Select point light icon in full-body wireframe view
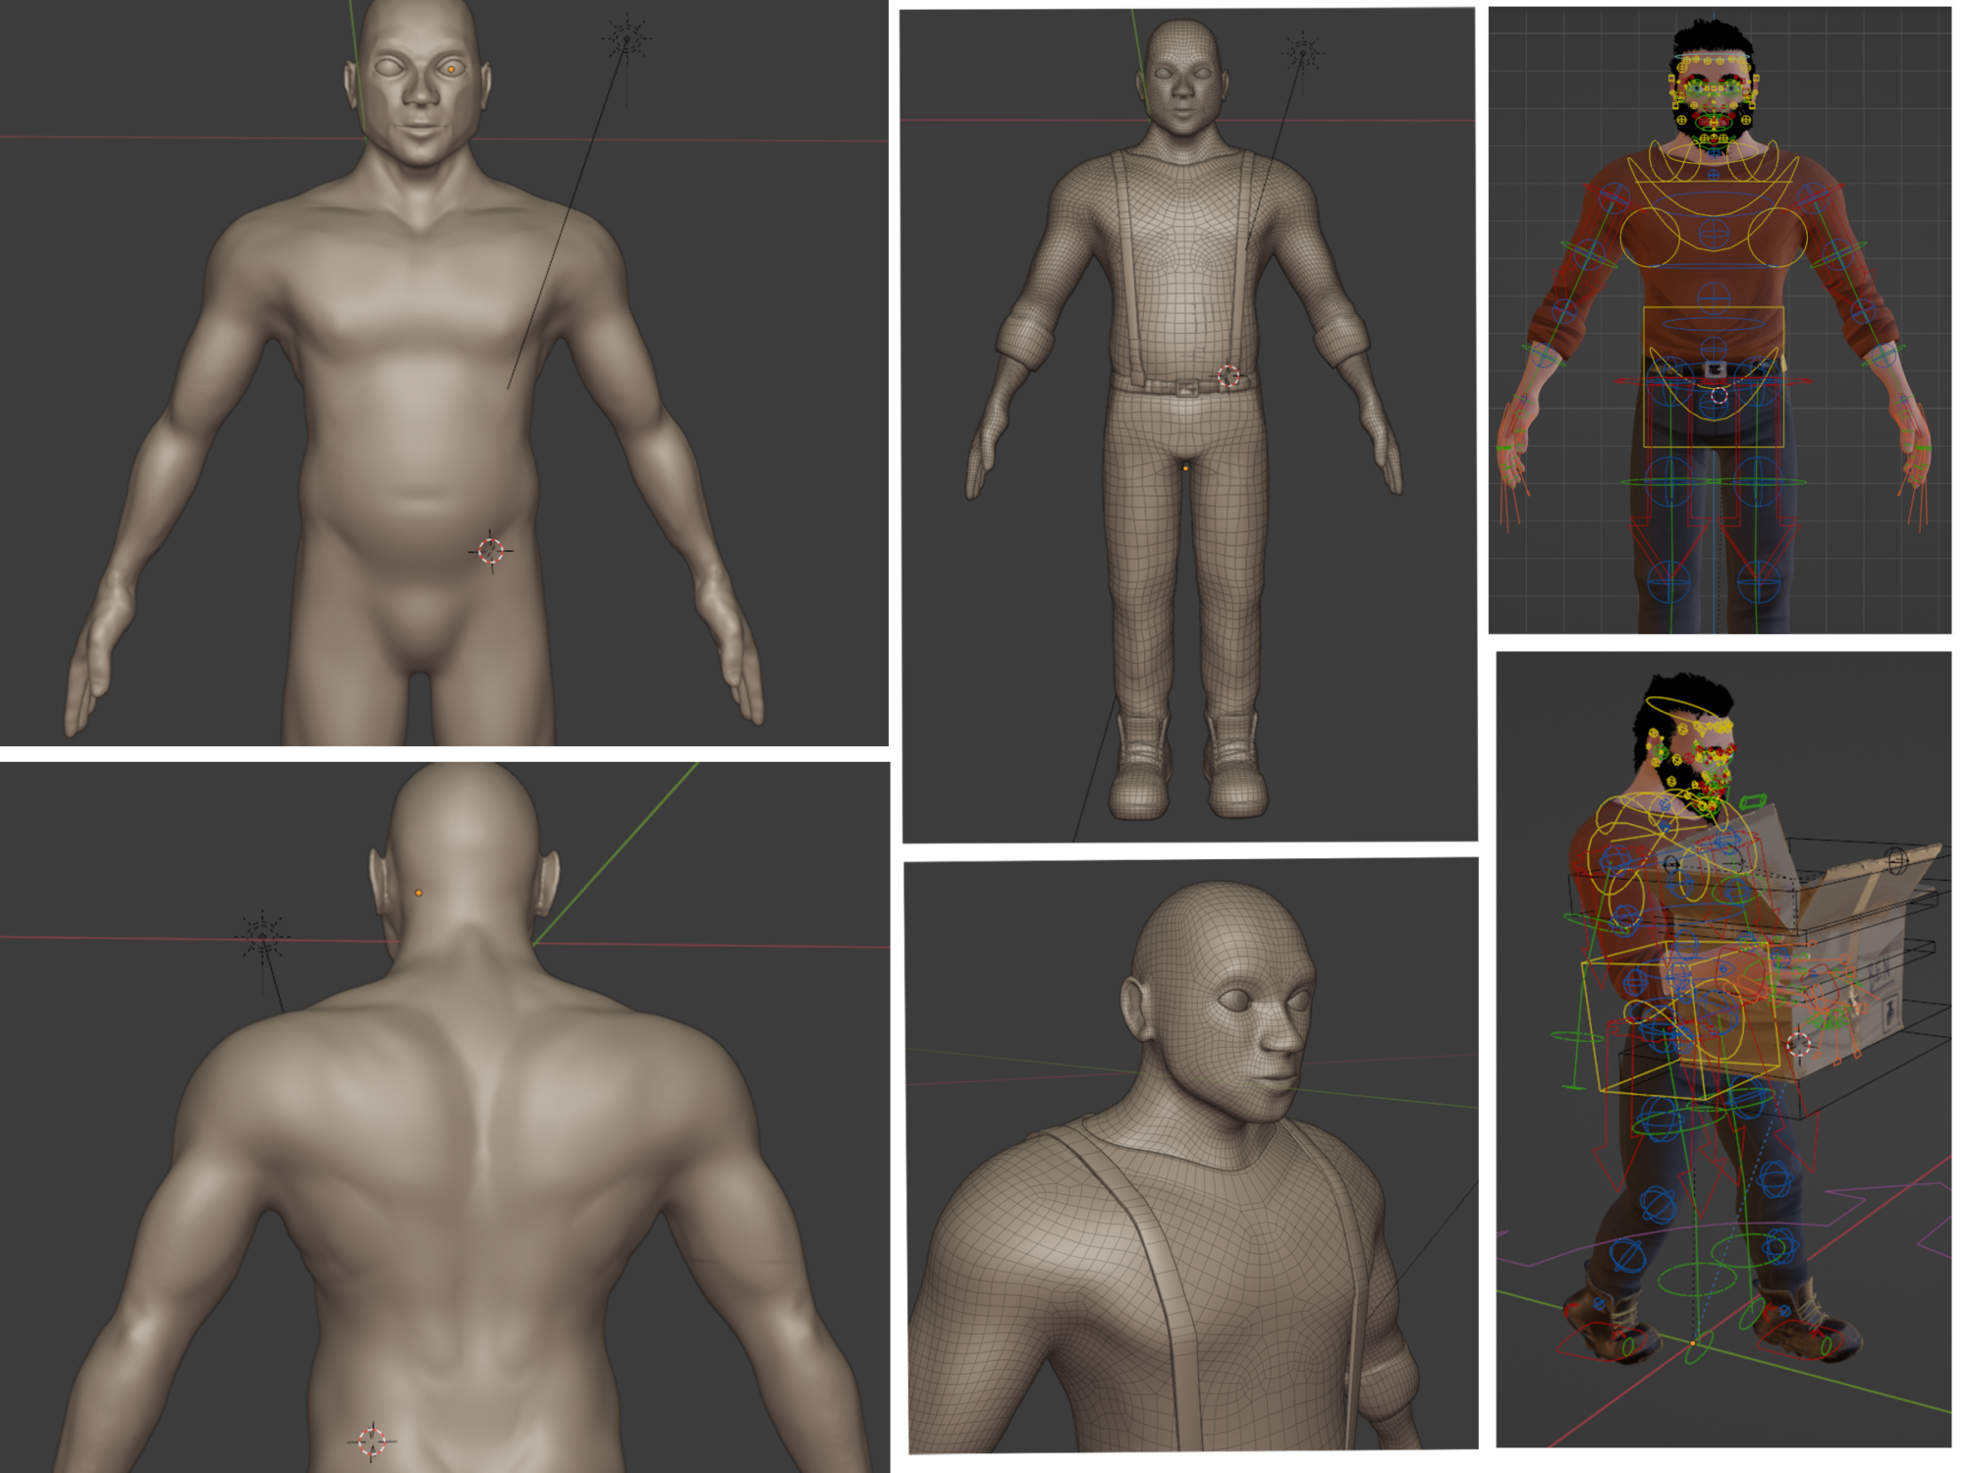The image size is (1964, 1473). tap(1303, 52)
